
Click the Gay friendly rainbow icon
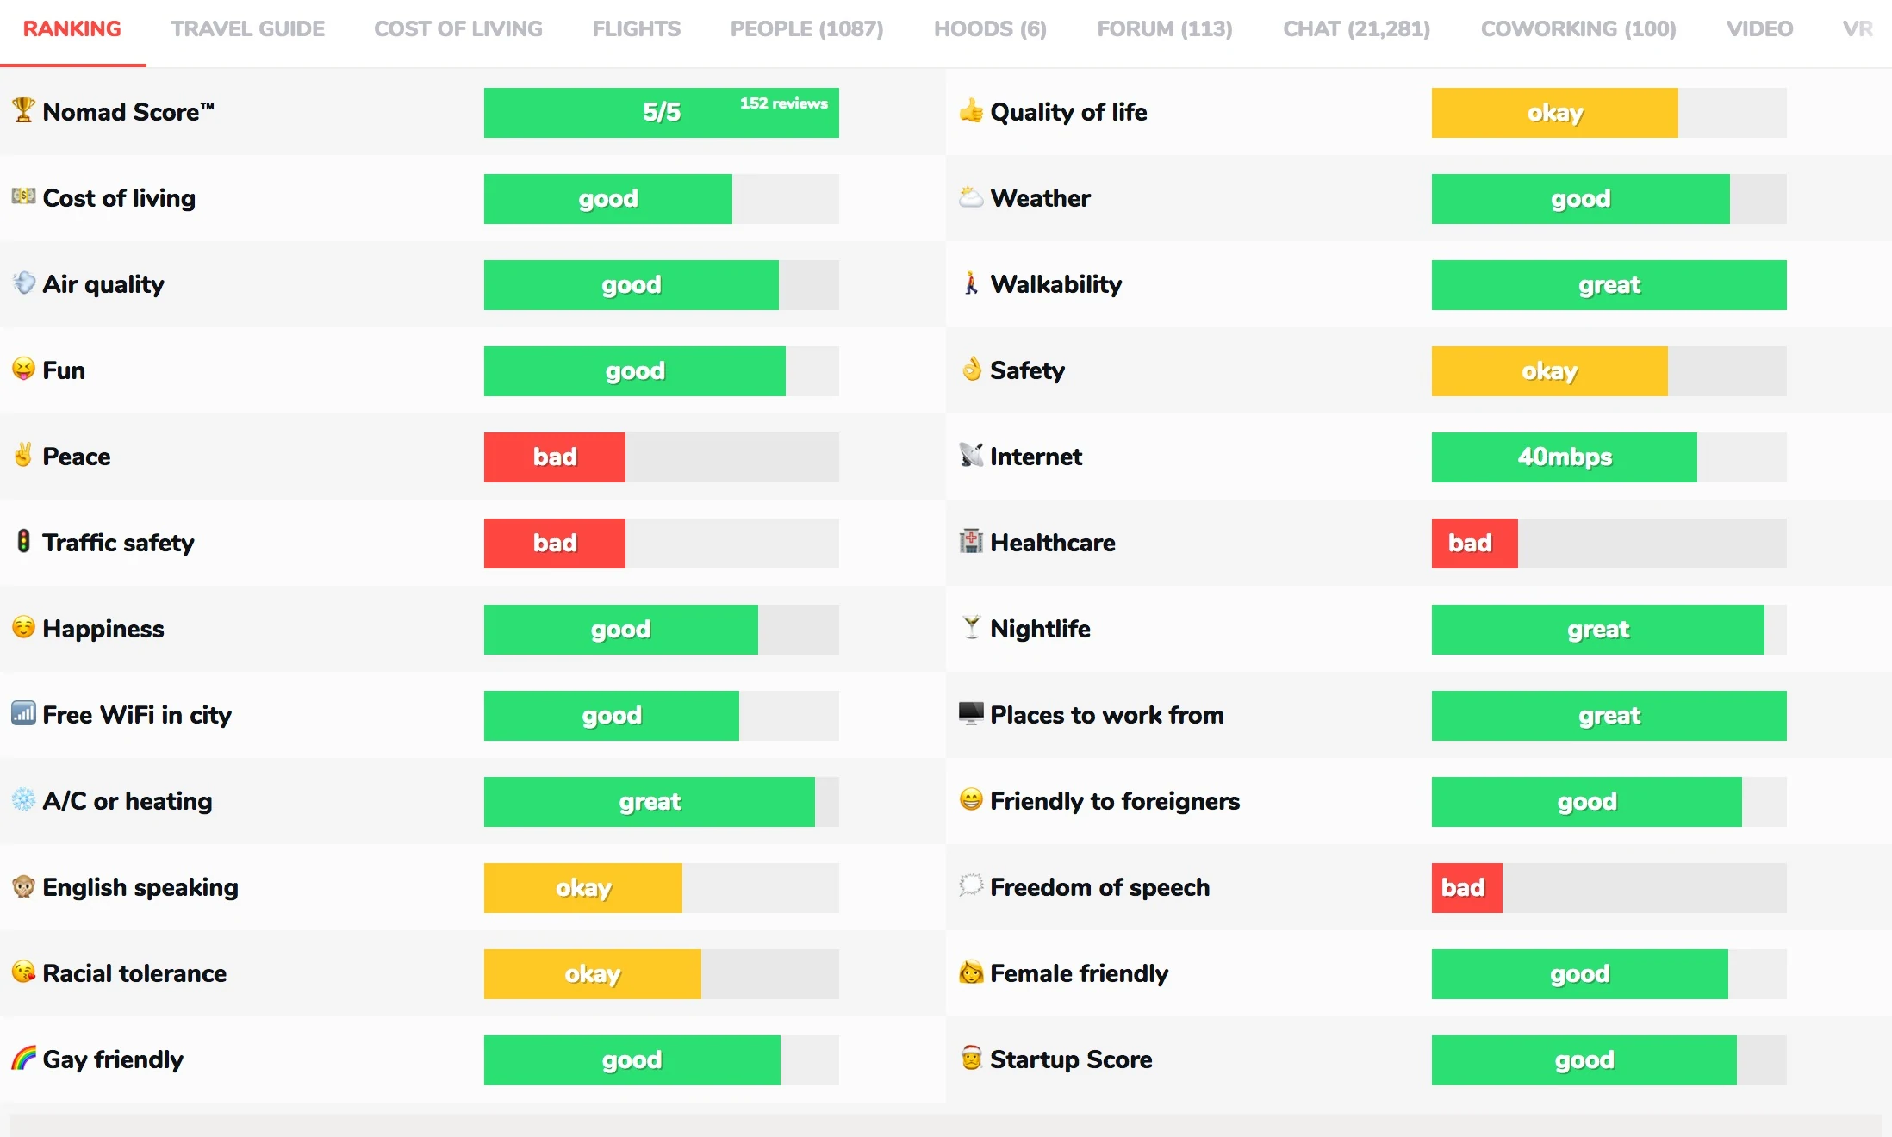(23, 1058)
